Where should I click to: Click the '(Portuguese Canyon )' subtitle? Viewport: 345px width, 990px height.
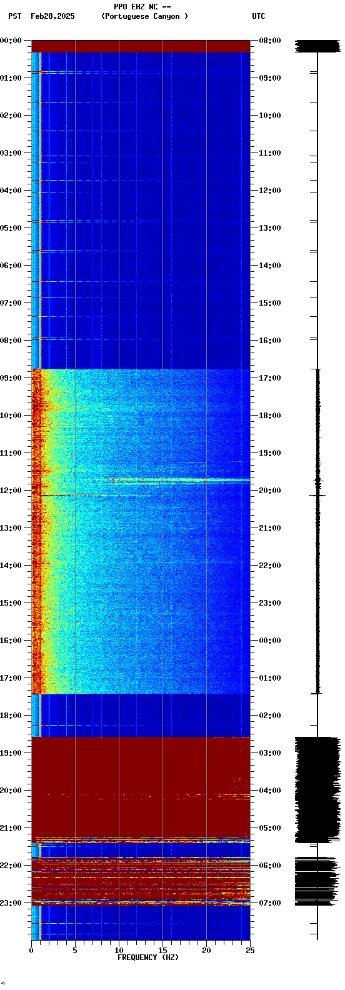[144, 16]
